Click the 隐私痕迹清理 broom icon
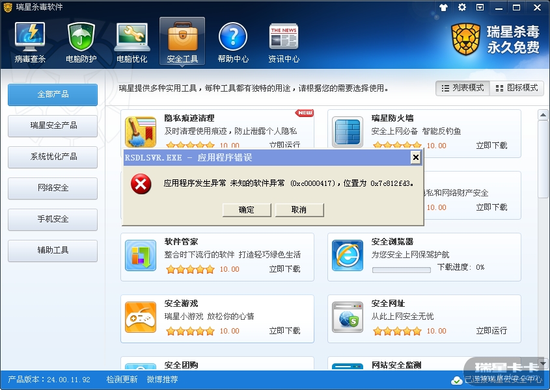The image size is (550, 390). 141,132
